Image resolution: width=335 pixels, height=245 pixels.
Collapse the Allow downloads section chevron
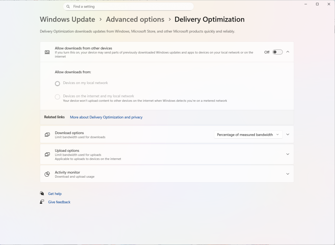coord(288,52)
